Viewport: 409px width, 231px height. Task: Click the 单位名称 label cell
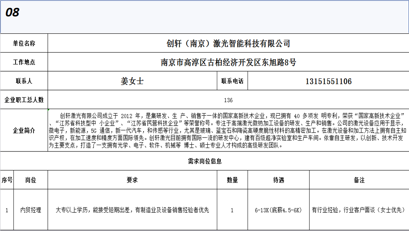click(x=24, y=44)
